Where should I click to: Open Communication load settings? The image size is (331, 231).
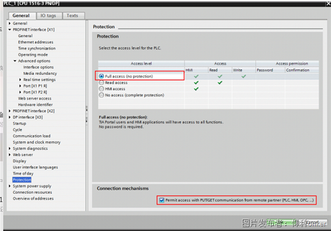[31, 136]
